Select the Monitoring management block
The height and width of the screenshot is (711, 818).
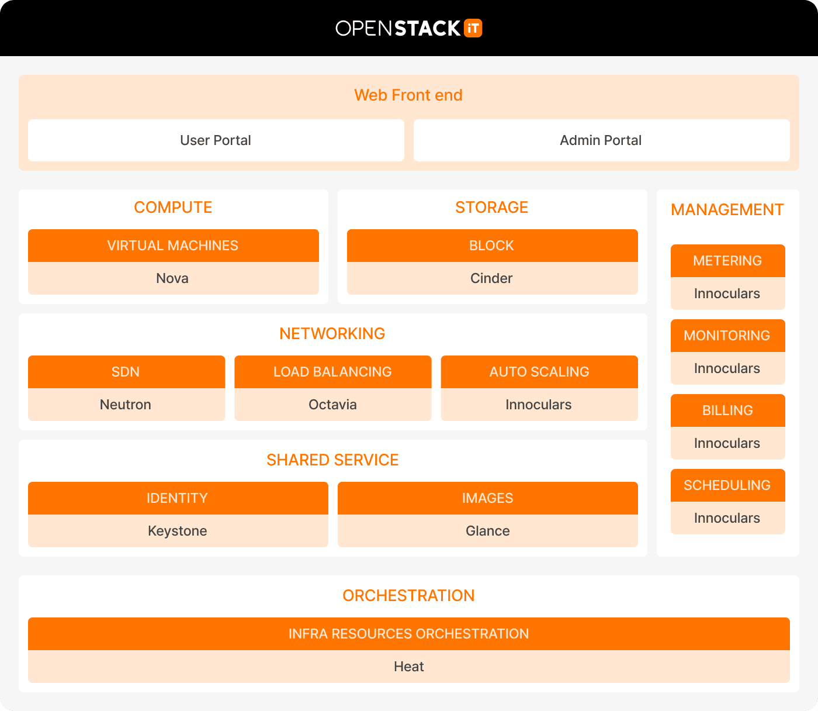coord(727,336)
